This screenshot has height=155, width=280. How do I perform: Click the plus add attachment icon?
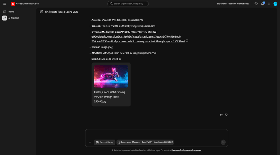90,142
